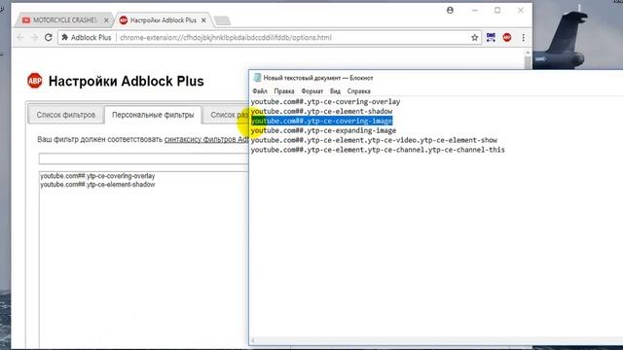Open the Chrome three-dot menu
The height and width of the screenshot is (350, 623).
[x=524, y=37]
